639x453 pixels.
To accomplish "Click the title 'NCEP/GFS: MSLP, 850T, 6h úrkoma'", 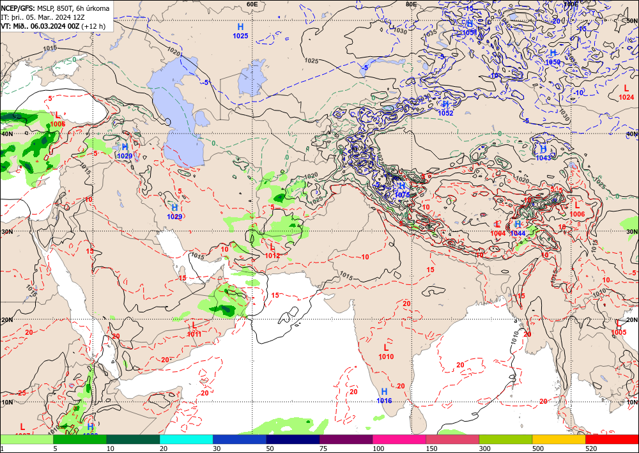I will point(55,8).
